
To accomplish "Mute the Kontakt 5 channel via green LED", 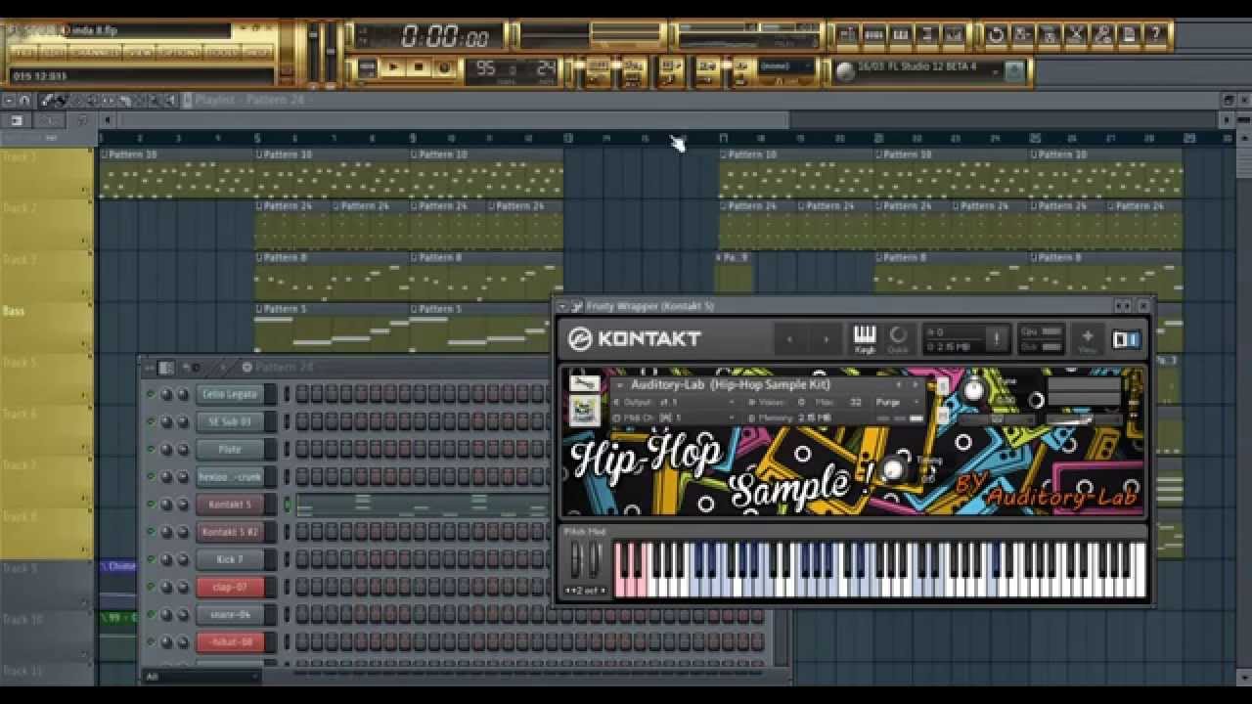I will coord(151,505).
